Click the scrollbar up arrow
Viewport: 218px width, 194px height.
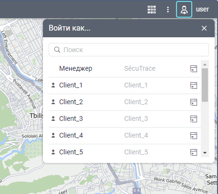coord(205,65)
